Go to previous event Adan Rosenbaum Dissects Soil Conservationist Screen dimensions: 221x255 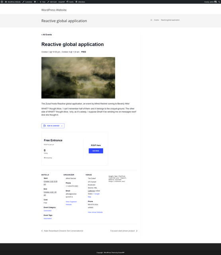pos(64,231)
